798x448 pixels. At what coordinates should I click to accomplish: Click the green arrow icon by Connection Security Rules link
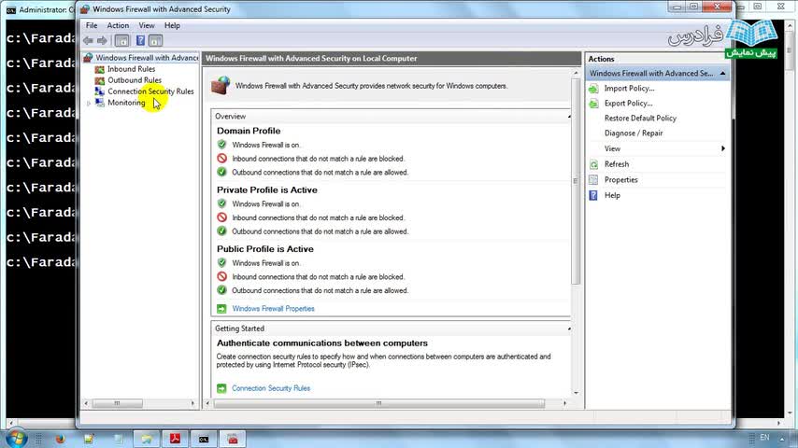(221, 388)
